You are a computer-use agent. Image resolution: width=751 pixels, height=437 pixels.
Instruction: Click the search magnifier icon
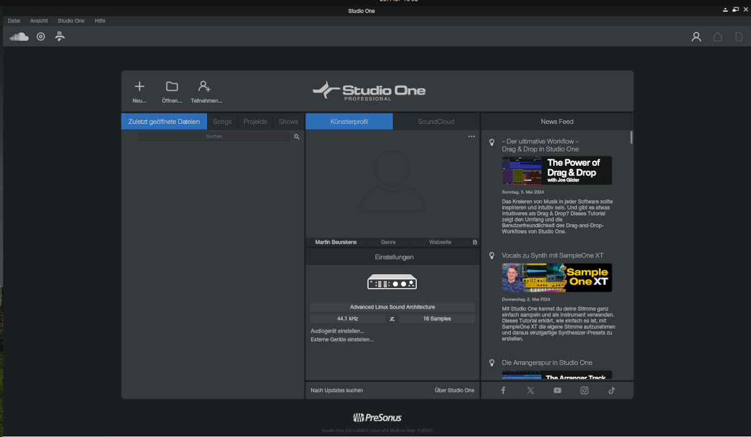297,136
